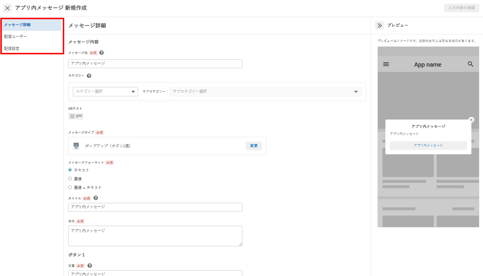Open the help icon next to 文言

[x=90, y=265]
